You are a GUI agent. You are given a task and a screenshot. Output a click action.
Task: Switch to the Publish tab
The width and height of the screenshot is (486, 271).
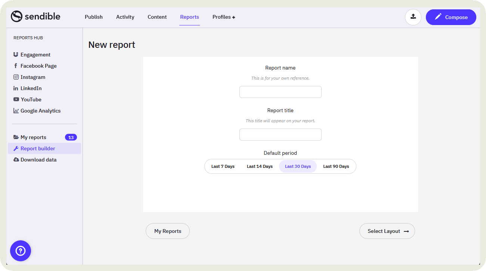pos(93,17)
